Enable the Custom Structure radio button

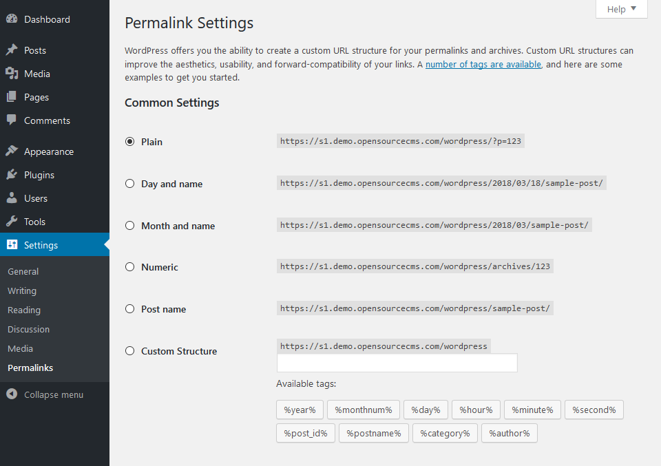tap(130, 351)
